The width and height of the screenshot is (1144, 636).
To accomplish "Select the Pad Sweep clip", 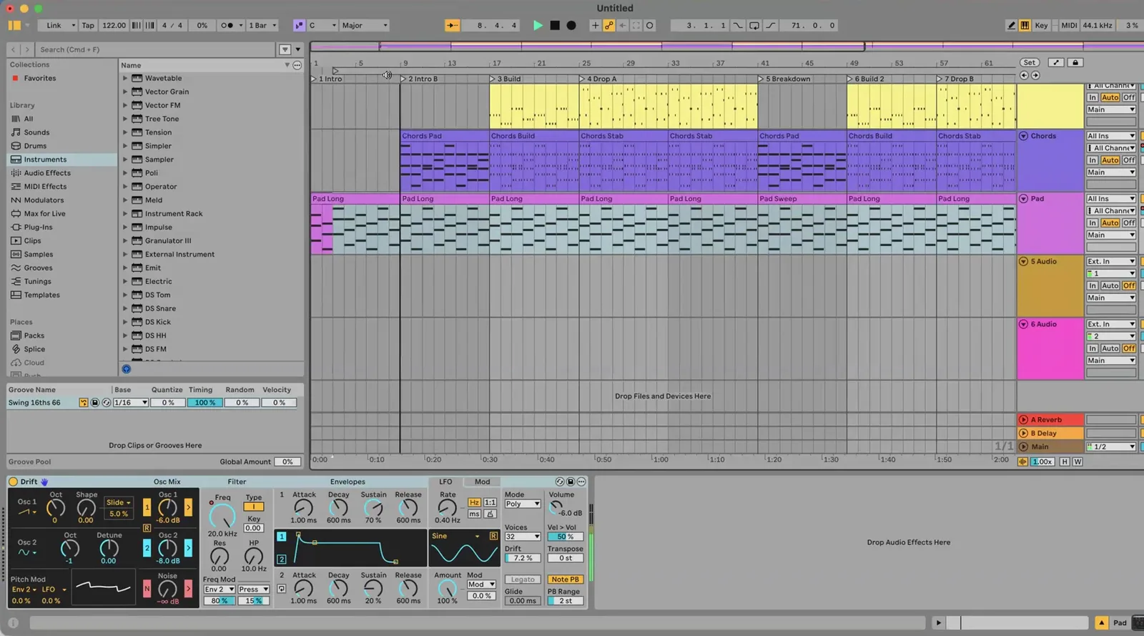I will pyautogui.click(x=802, y=199).
